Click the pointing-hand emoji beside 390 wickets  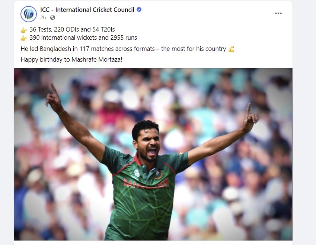click(24, 38)
